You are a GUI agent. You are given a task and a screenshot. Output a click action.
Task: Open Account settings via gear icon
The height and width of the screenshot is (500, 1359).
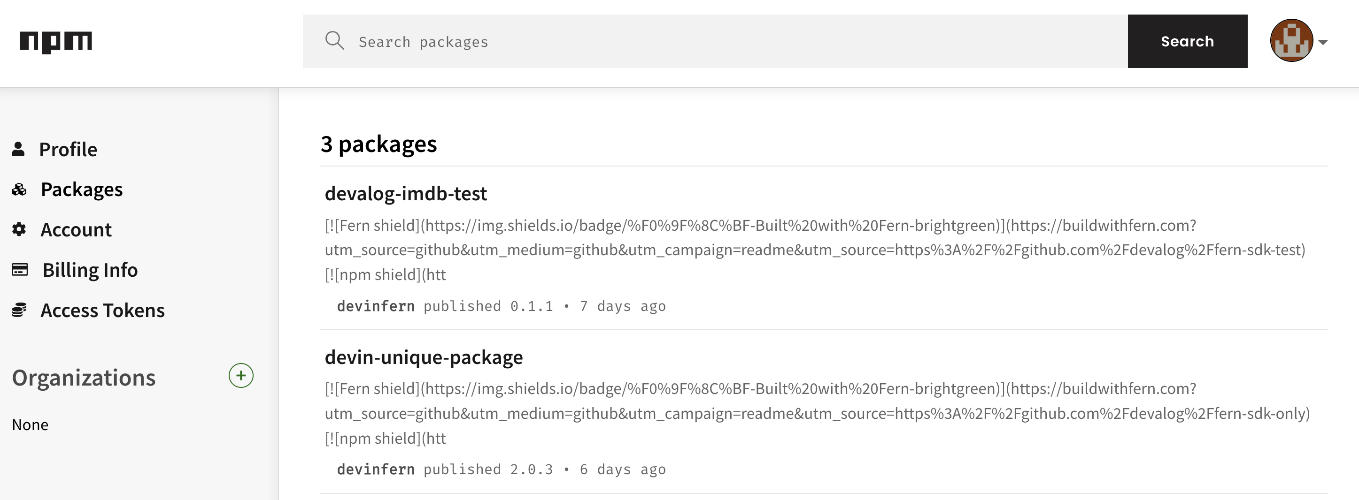19,229
